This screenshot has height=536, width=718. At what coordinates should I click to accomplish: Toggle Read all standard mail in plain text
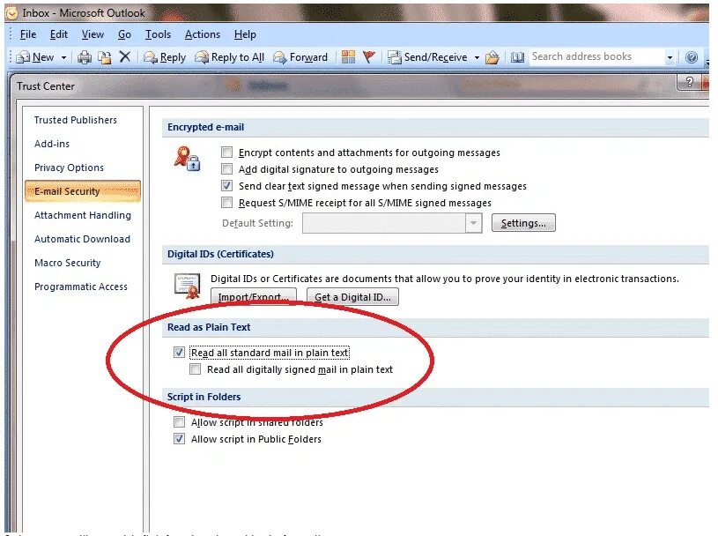(x=179, y=353)
